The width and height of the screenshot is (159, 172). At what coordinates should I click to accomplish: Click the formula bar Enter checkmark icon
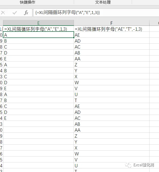click(14, 13)
